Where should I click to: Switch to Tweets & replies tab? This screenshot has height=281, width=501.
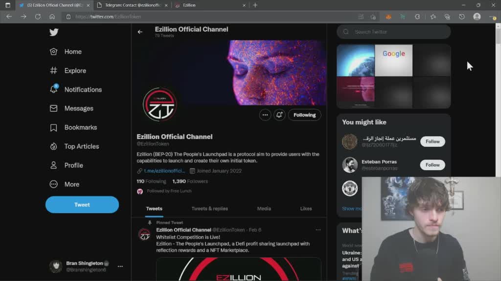[209, 209]
